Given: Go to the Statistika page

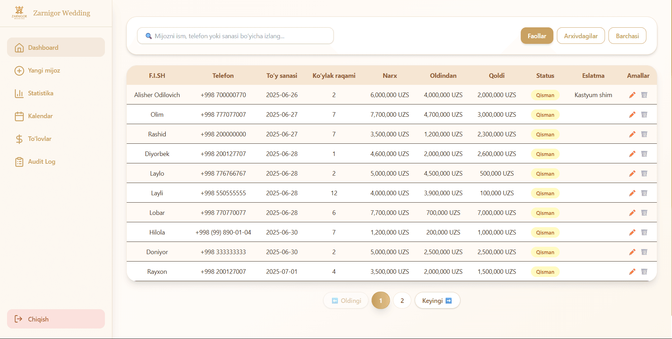Looking at the screenshot, I should point(40,93).
